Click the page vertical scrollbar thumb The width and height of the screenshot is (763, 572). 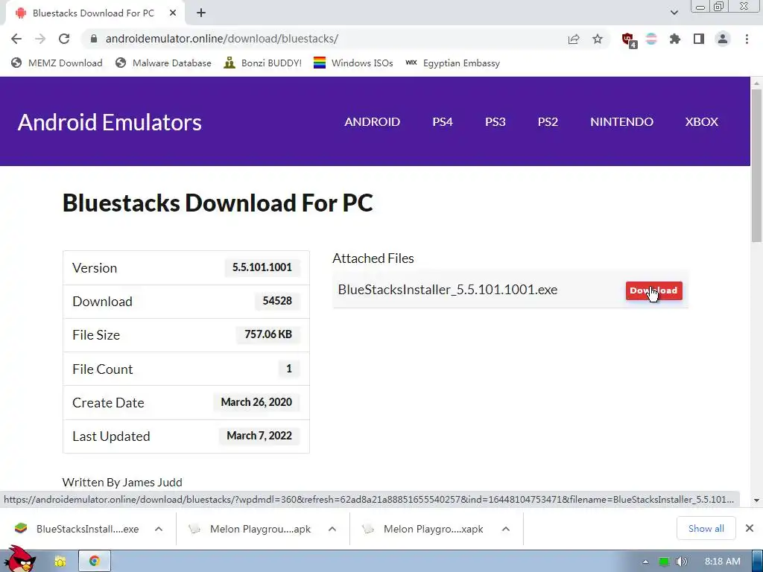[756, 165]
